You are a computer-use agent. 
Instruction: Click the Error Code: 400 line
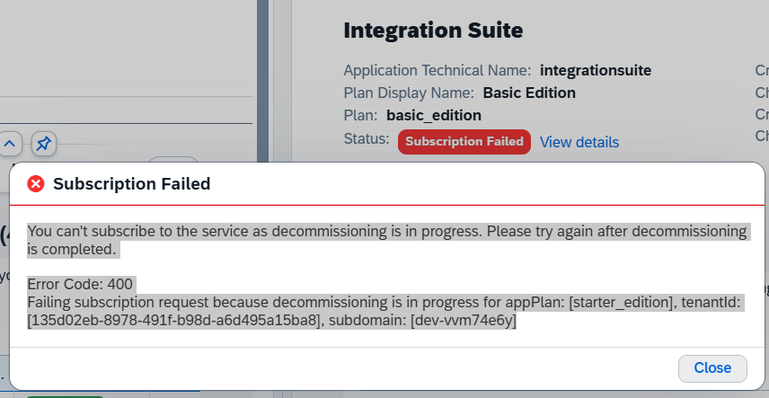coord(80,284)
